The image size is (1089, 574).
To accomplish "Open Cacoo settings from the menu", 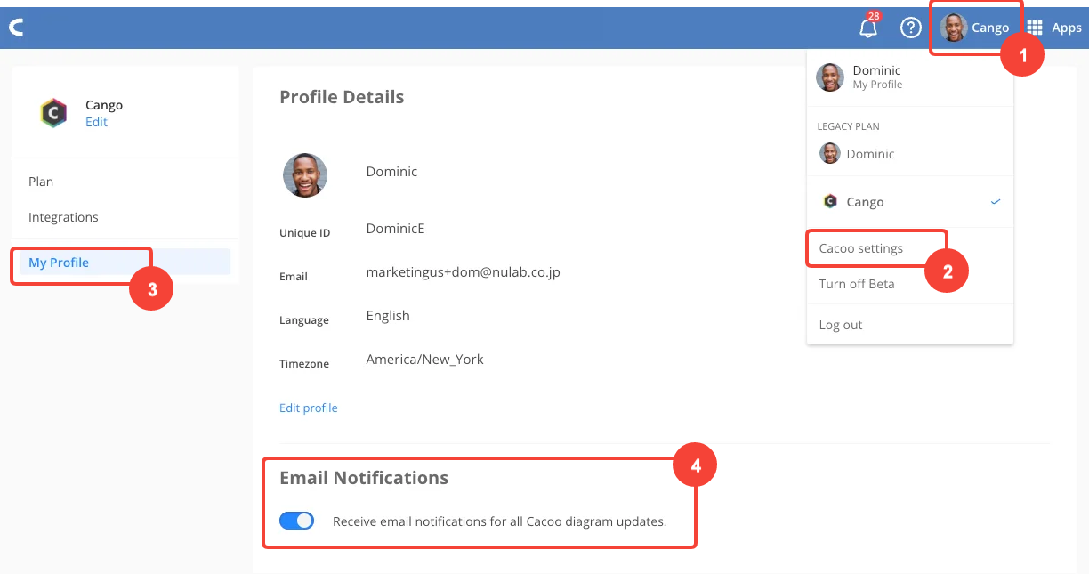I will (x=861, y=248).
